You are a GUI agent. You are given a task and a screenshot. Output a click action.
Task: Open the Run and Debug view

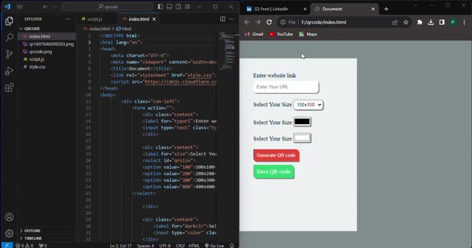click(10, 71)
